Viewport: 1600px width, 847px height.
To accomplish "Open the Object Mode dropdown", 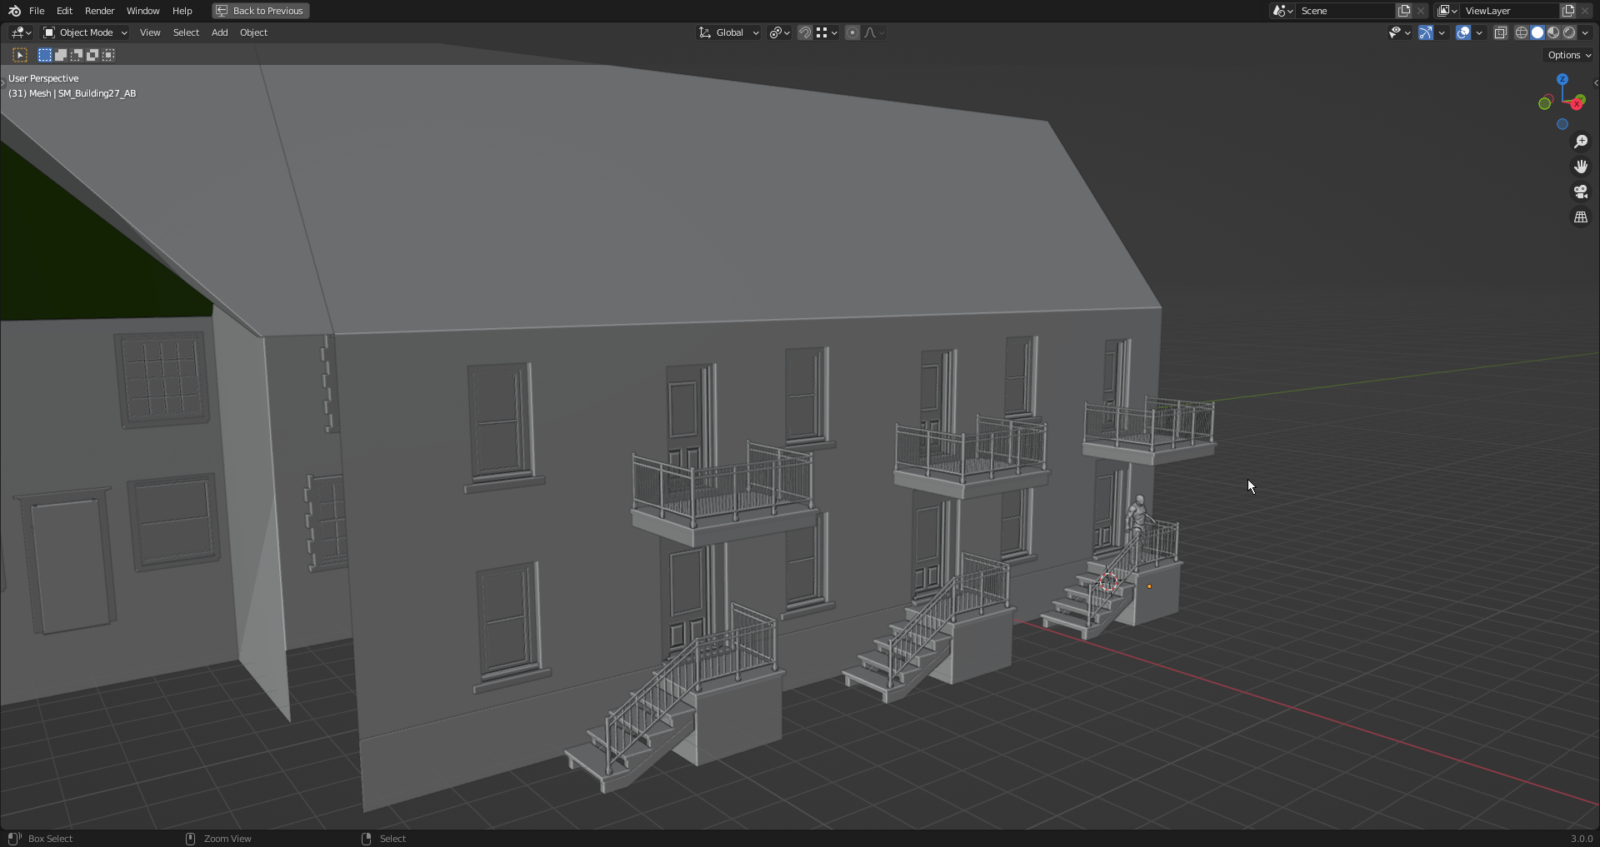I will pyautogui.click(x=85, y=32).
